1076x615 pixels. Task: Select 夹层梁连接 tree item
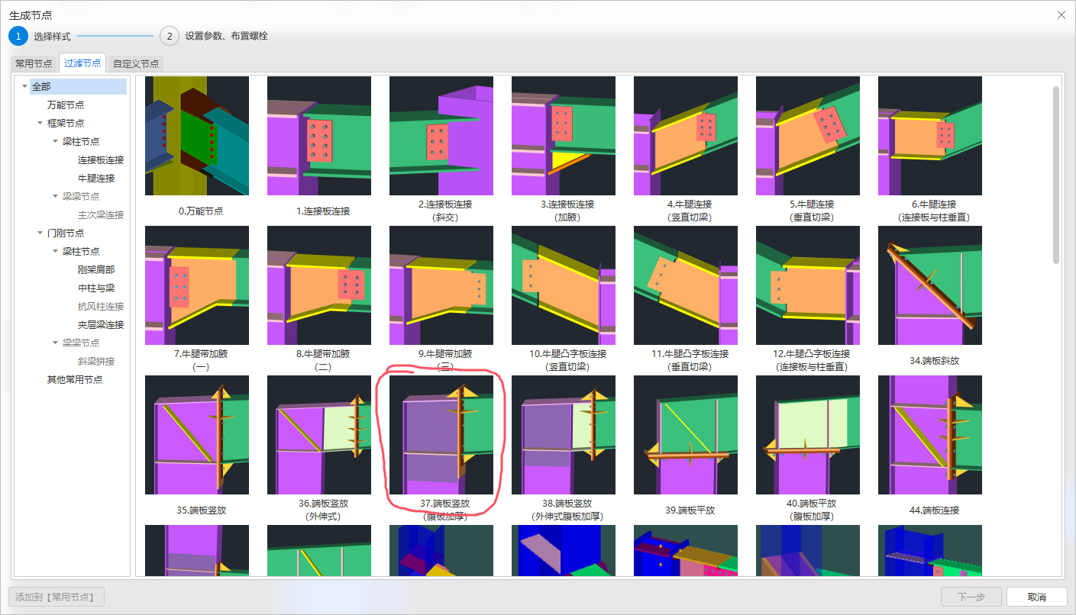[101, 324]
